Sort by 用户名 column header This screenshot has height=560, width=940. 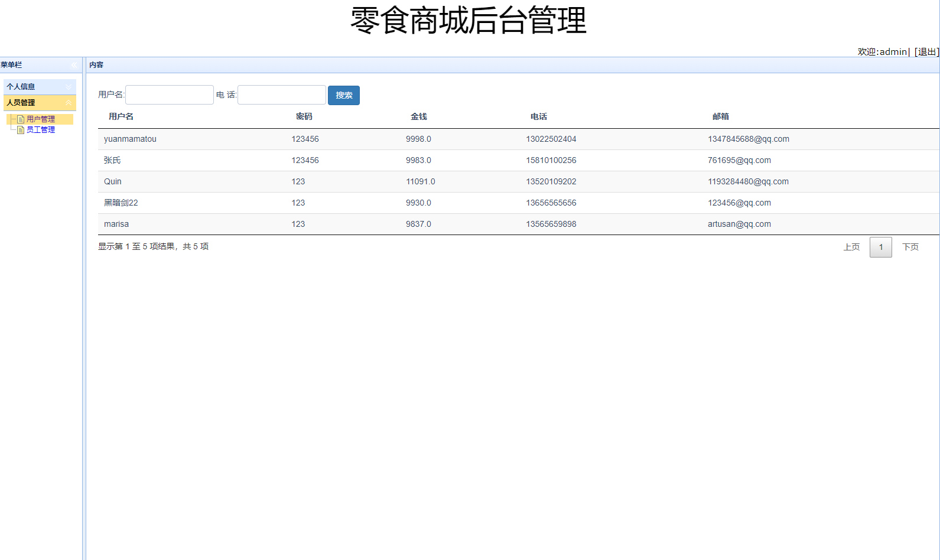pos(121,116)
